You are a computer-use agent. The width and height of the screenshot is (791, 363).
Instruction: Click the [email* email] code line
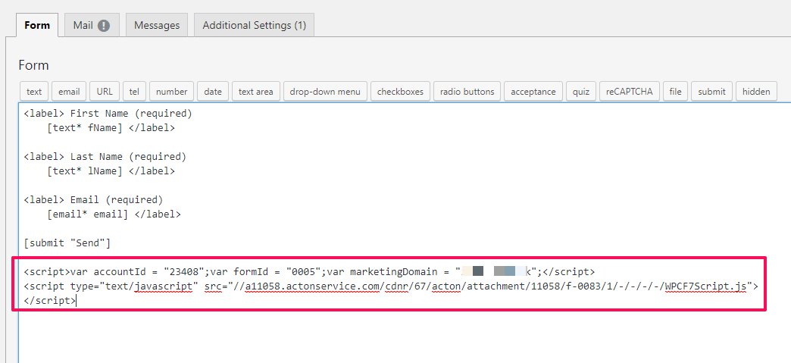pyautogui.click(x=114, y=214)
